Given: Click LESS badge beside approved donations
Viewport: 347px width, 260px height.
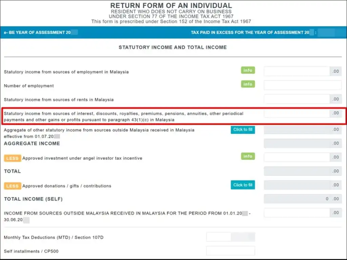Looking at the screenshot, I should (x=13, y=186).
